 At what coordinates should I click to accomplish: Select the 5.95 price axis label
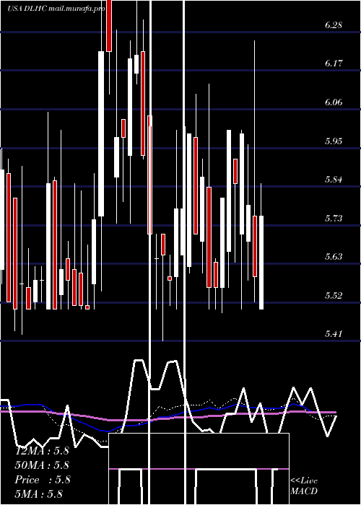pos(334,141)
